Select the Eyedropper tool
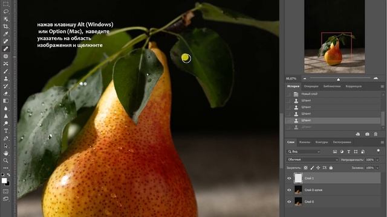 click(5, 34)
